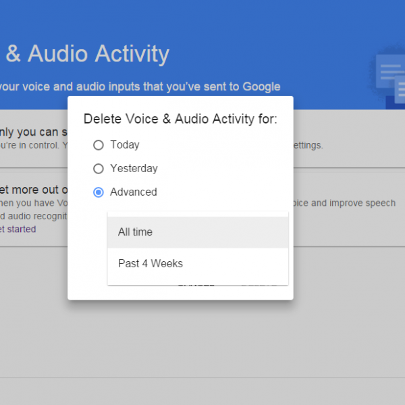
Task: Click the '& Audio Activity' page heading
Action: pos(88,53)
